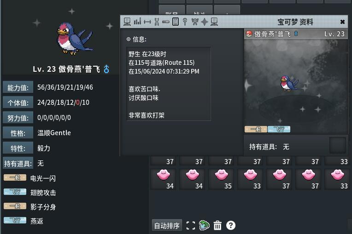Click the 飞行 type badge under the sprite preview
Image resolution: width=352 pixels, height=234 pixels.
279,129
